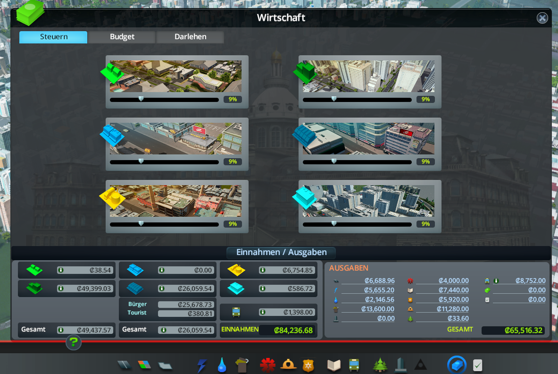This screenshot has height=374, width=558.
Task: Click the healthcare expense ₡4,000.00
Action: point(453,280)
